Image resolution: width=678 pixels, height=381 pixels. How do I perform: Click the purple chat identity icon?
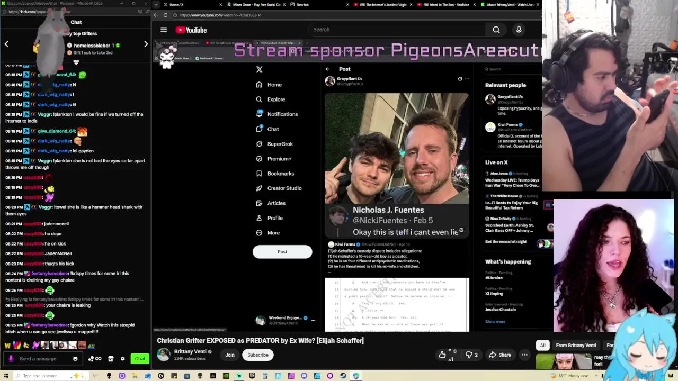11,359
